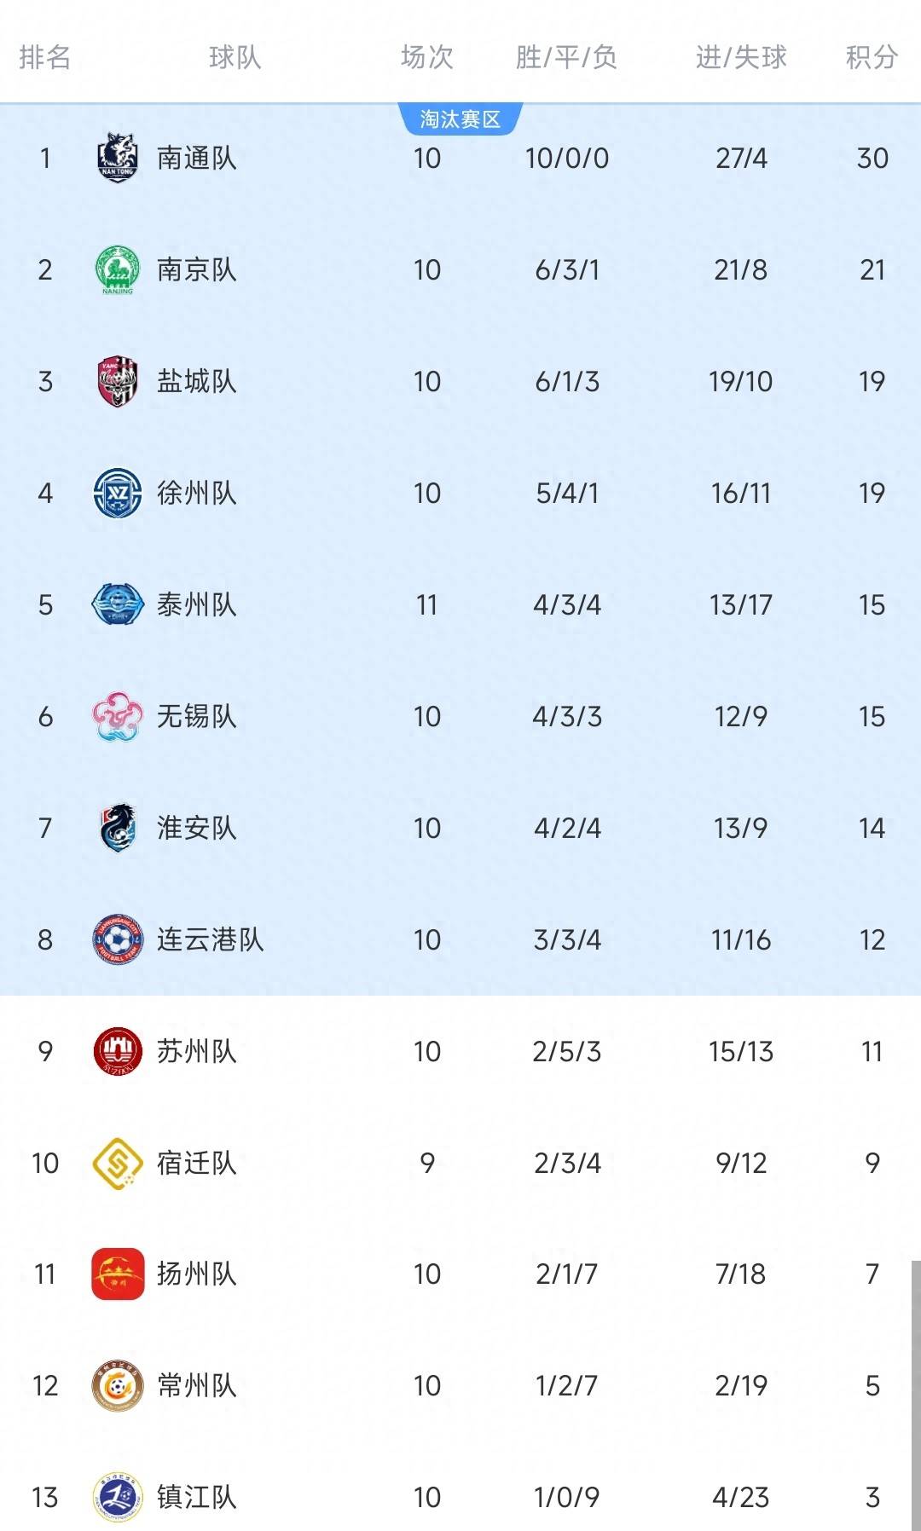The width and height of the screenshot is (921, 1531).
Task: Click the vertical scrollbar on right edge
Action: (x=916, y=1395)
